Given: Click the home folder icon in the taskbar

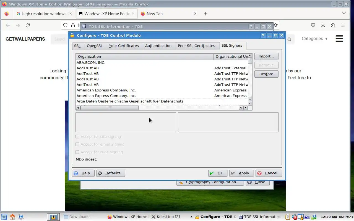Looking at the screenshot, I should tap(12, 217).
